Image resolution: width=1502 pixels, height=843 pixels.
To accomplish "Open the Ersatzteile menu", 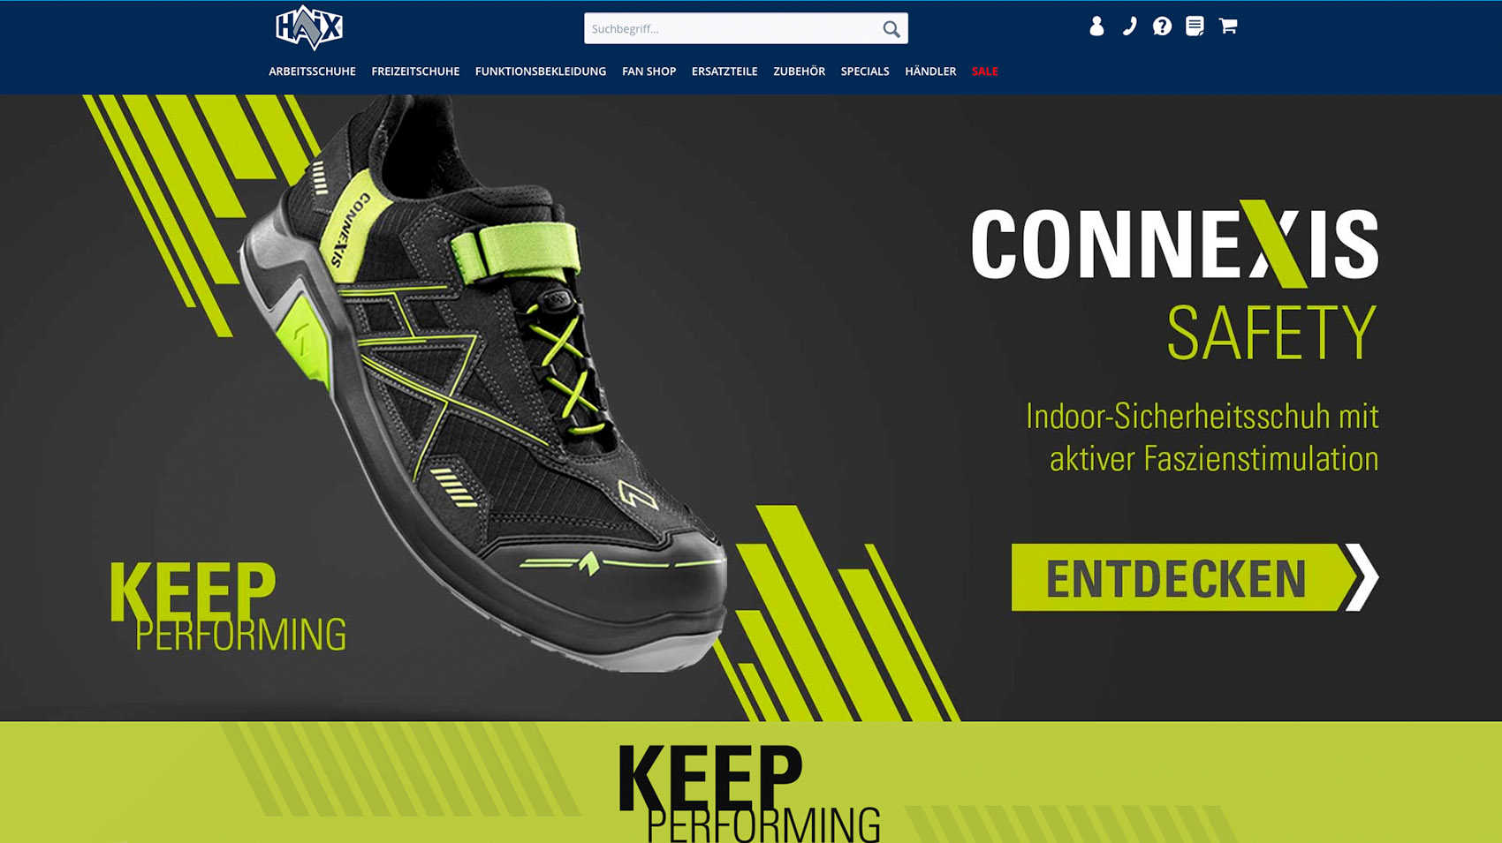I will pyautogui.click(x=724, y=72).
